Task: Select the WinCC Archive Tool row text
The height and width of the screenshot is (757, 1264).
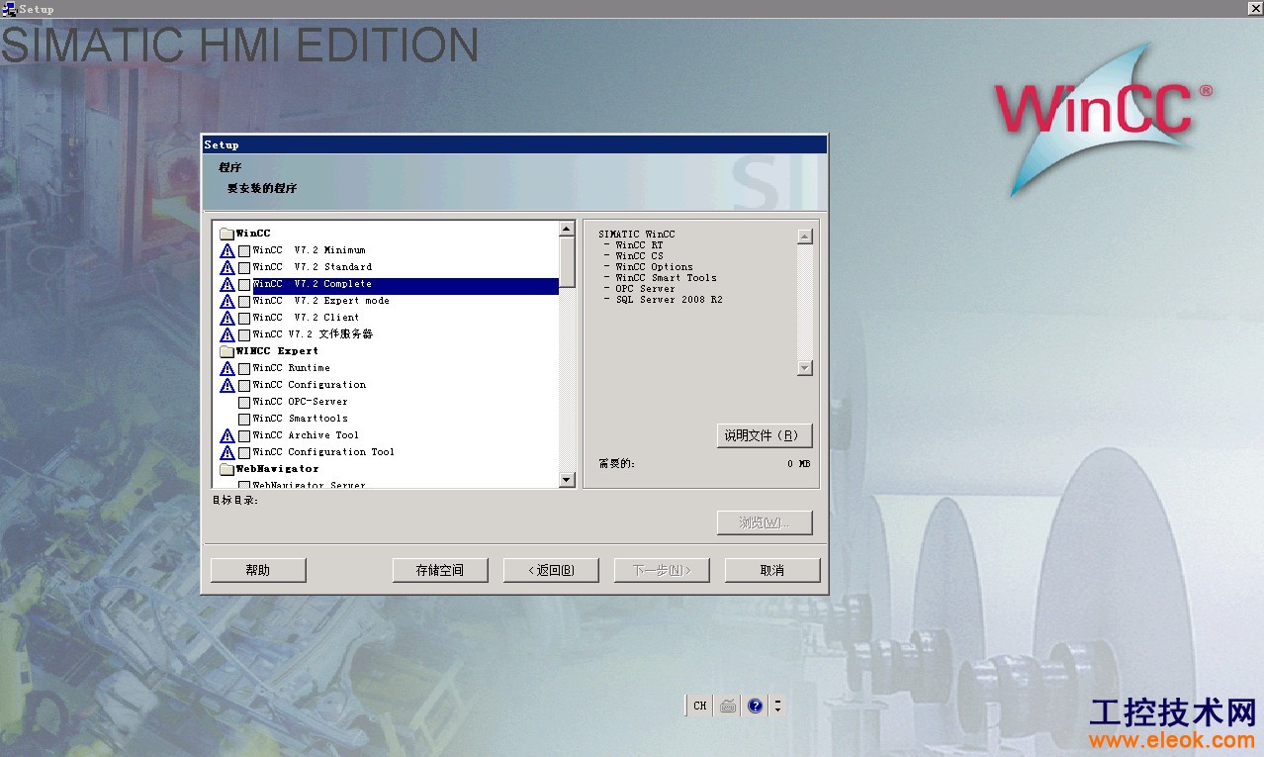Action: coord(306,435)
